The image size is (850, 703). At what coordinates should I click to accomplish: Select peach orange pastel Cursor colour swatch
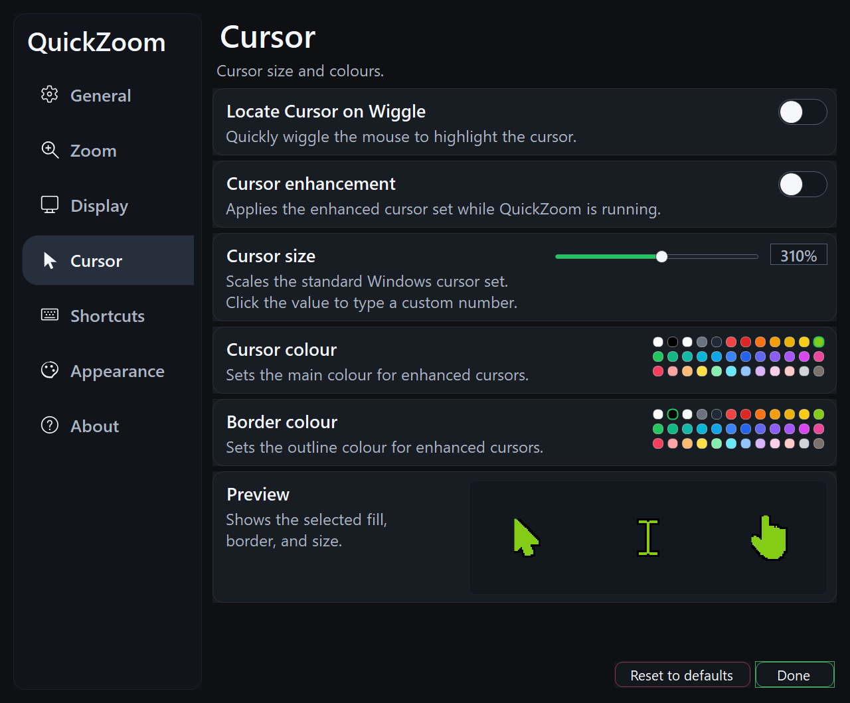tap(687, 371)
